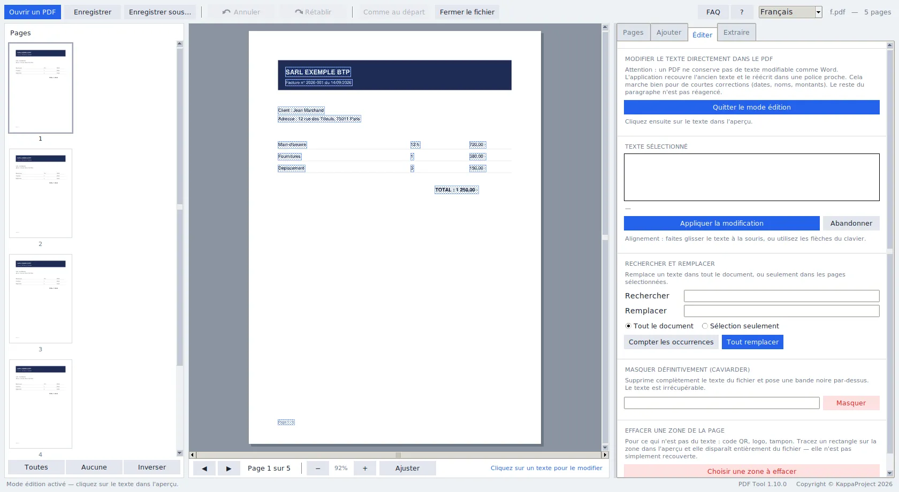
Task: Go to previous page arrow button
Action: tap(204, 468)
